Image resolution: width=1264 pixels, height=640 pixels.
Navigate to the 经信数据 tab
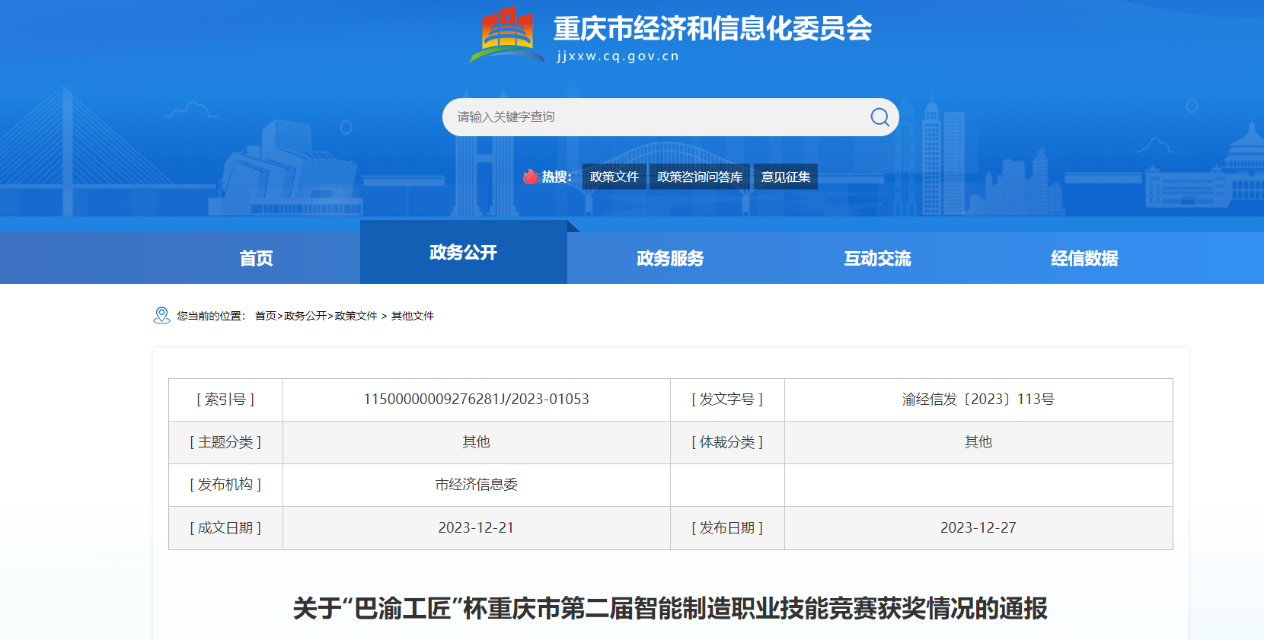[x=1084, y=258]
